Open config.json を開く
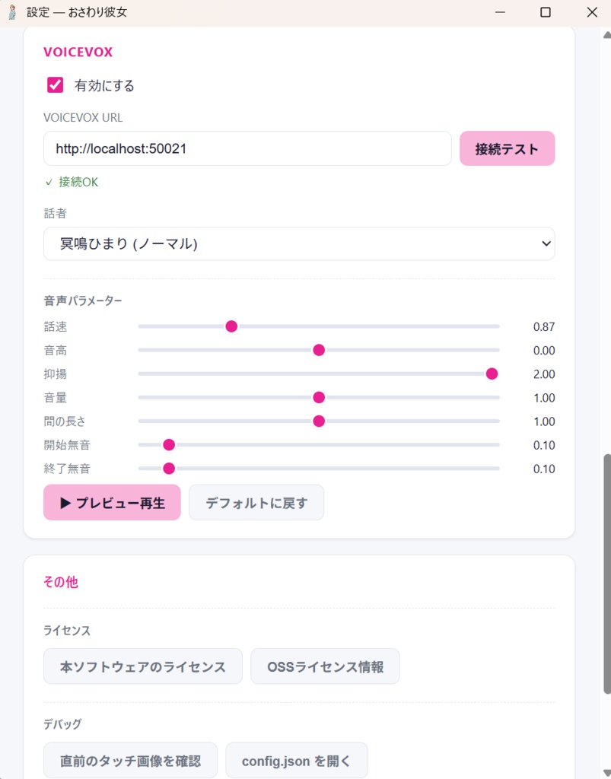This screenshot has height=779, width=611. [297, 759]
